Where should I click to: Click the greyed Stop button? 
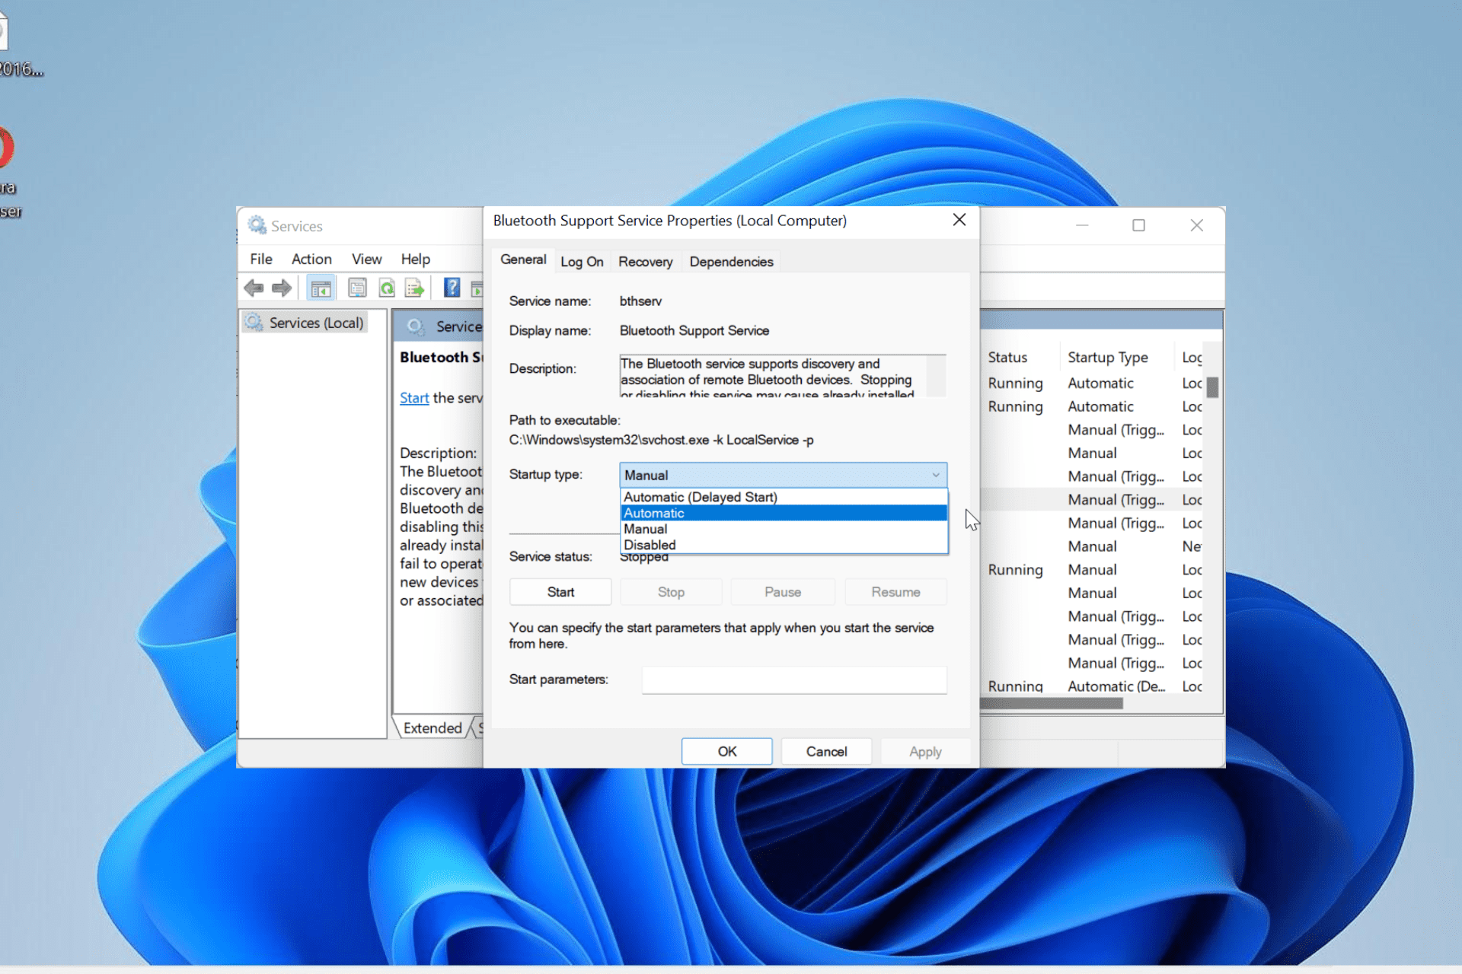coord(671,592)
